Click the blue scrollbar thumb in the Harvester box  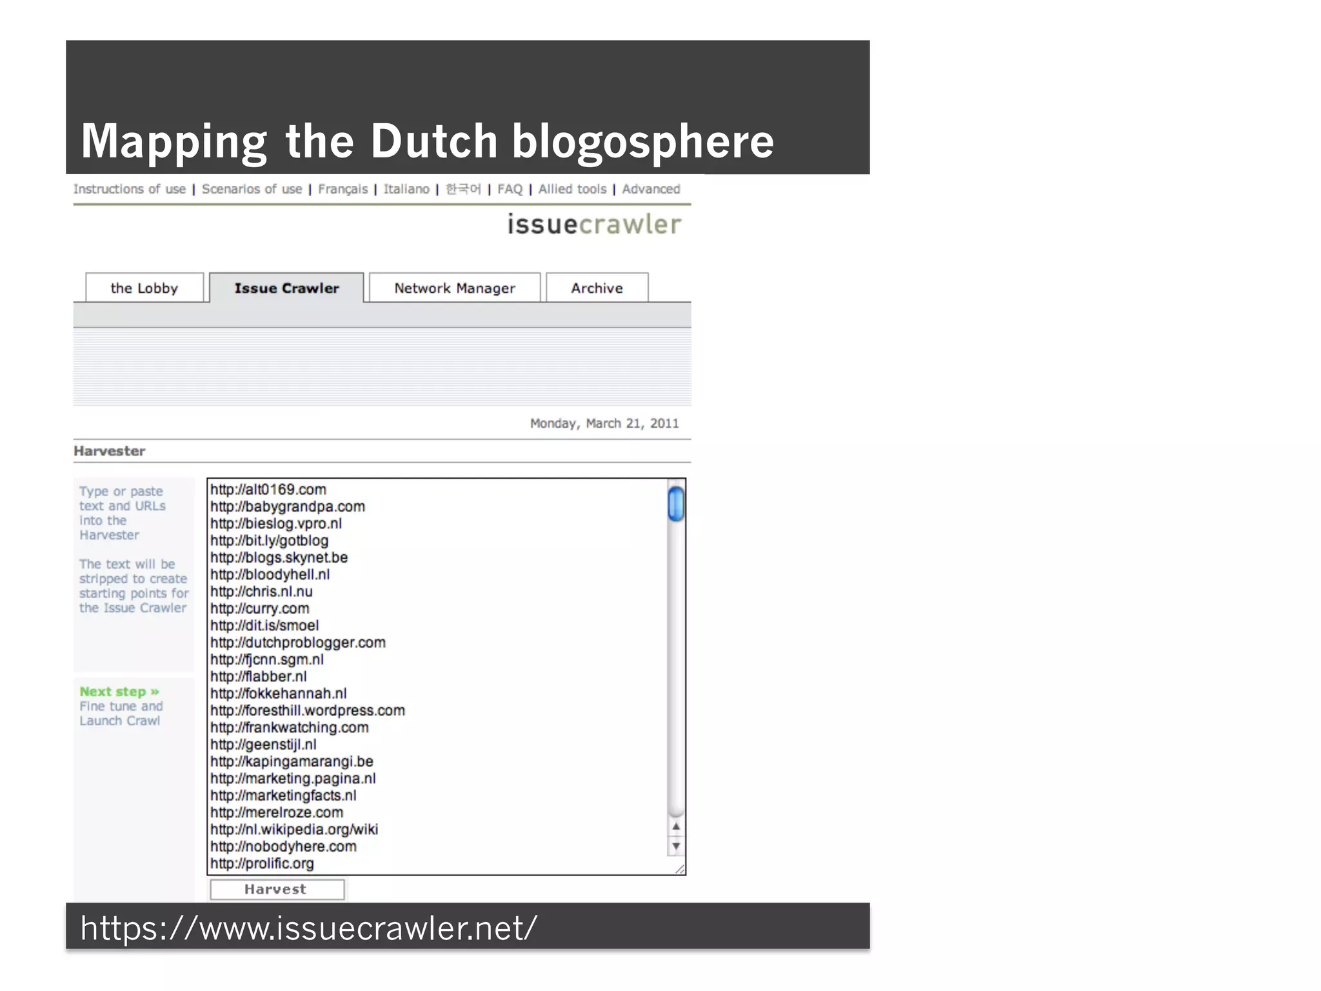point(676,504)
